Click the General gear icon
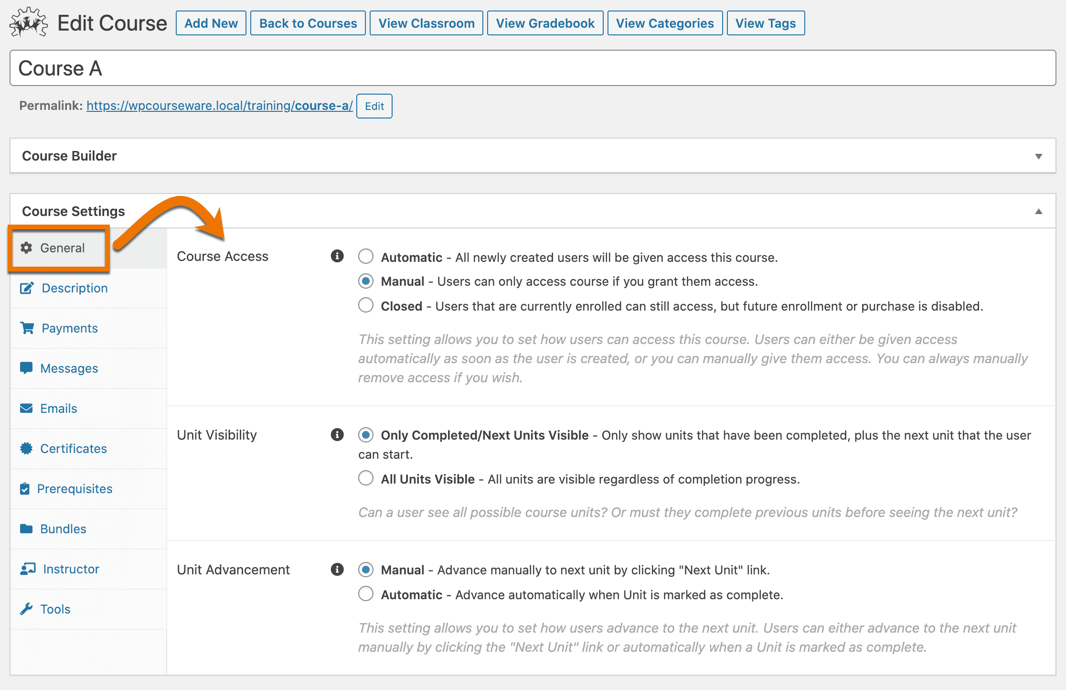The image size is (1066, 690). pyautogui.click(x=26, y=248)
